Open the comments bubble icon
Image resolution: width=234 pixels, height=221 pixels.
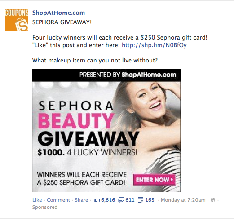(121, 200)
